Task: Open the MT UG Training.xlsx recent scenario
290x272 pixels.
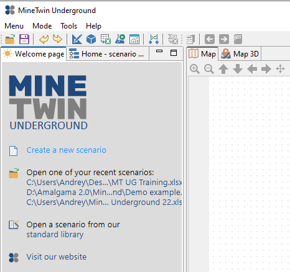Action: click(104, 183)
